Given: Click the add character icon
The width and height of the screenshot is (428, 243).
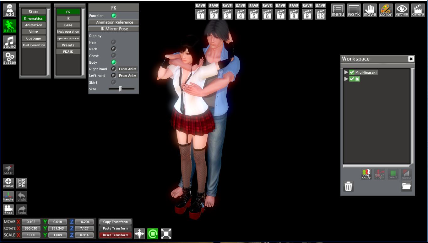Looking at the screenshot, I should [9, 11].
